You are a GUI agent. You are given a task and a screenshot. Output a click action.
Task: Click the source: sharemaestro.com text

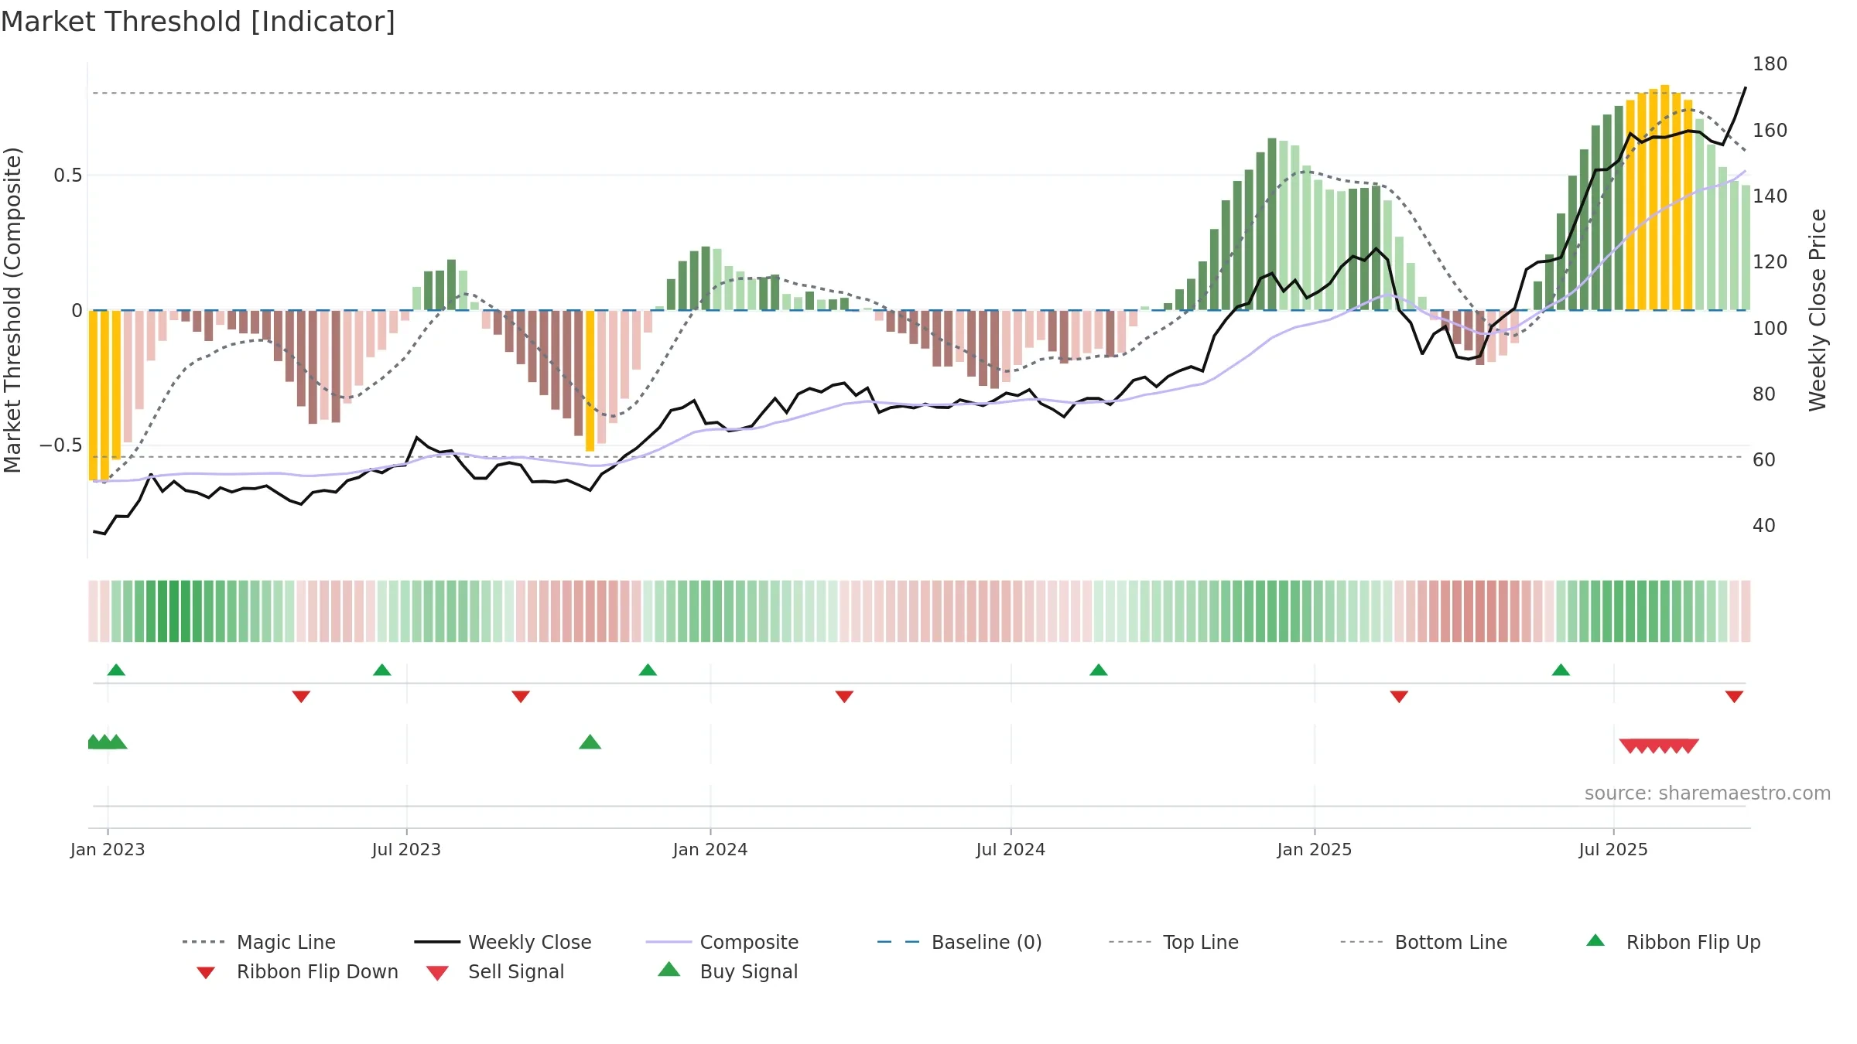click(x=1708, y=793)
